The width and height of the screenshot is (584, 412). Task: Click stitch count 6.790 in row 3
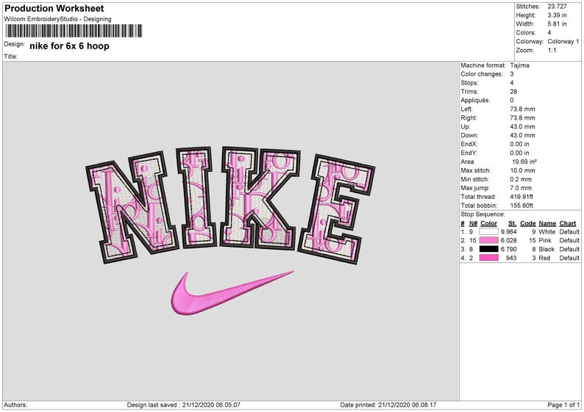[x=509, y=249]
